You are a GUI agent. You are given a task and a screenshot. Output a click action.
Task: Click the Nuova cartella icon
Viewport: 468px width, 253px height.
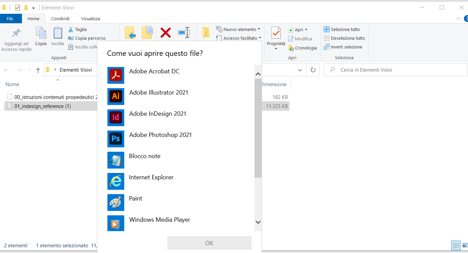[x=206, y=33]
